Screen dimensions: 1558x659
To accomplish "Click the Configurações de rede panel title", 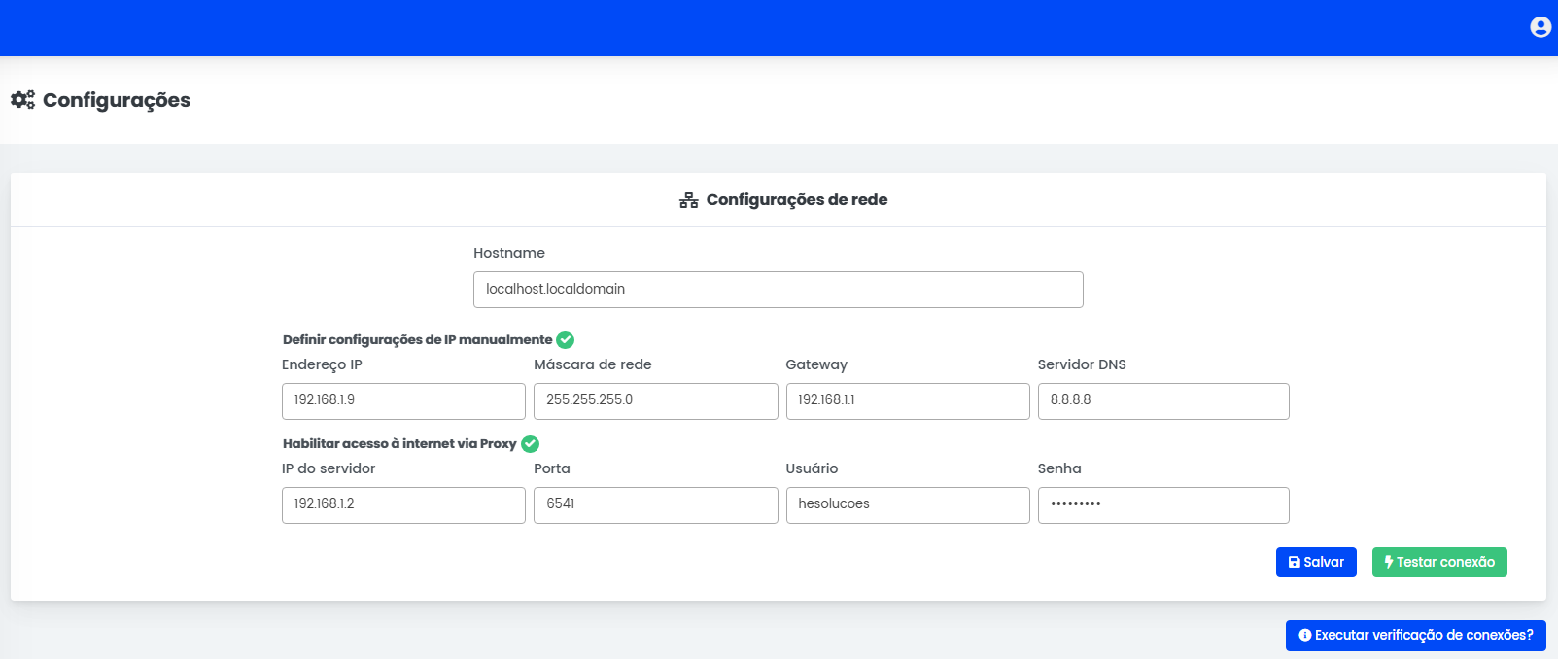I will point(796,200).
